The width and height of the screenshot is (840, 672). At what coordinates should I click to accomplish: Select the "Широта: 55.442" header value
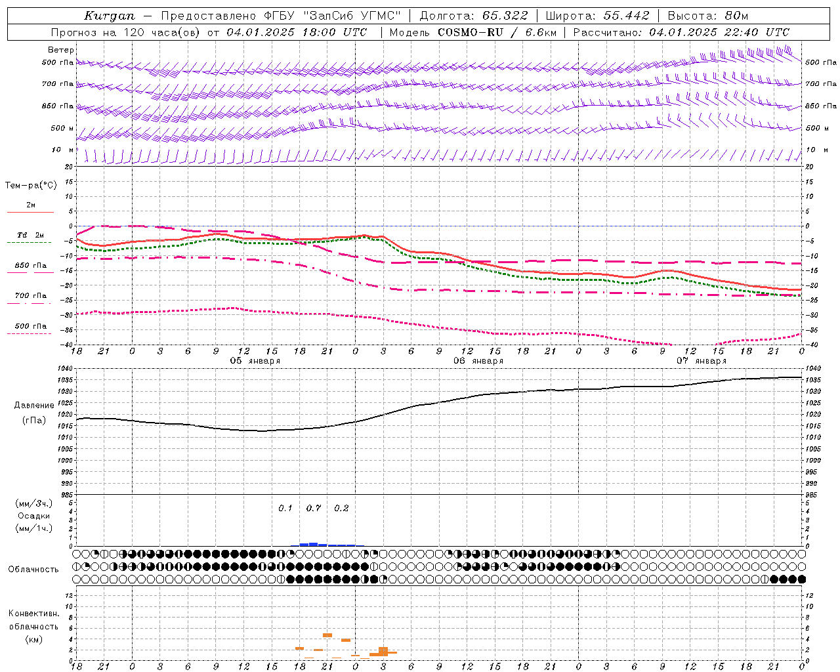coord(597,16)
